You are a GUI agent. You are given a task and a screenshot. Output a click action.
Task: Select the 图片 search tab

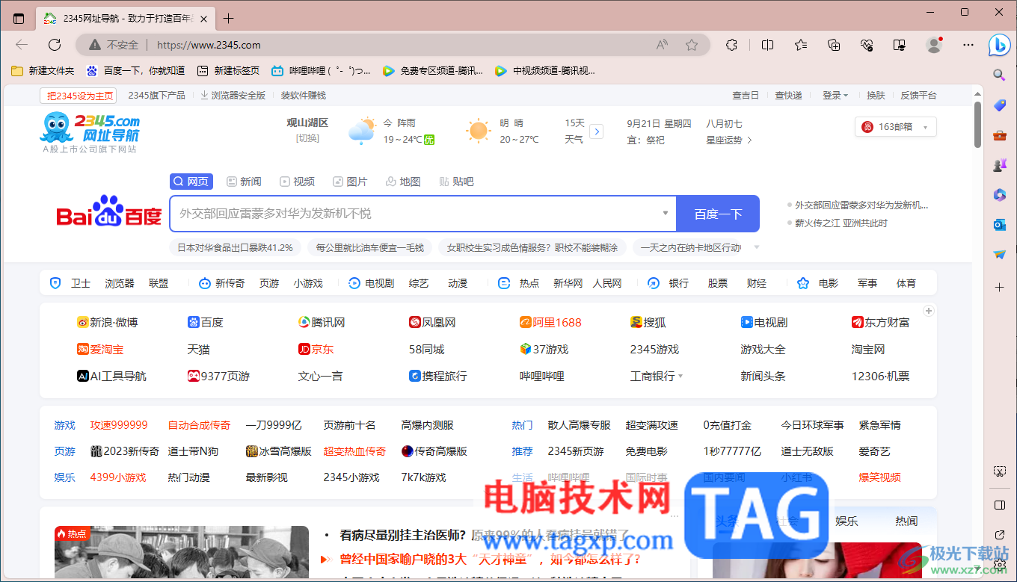click(x=350, y=182)
